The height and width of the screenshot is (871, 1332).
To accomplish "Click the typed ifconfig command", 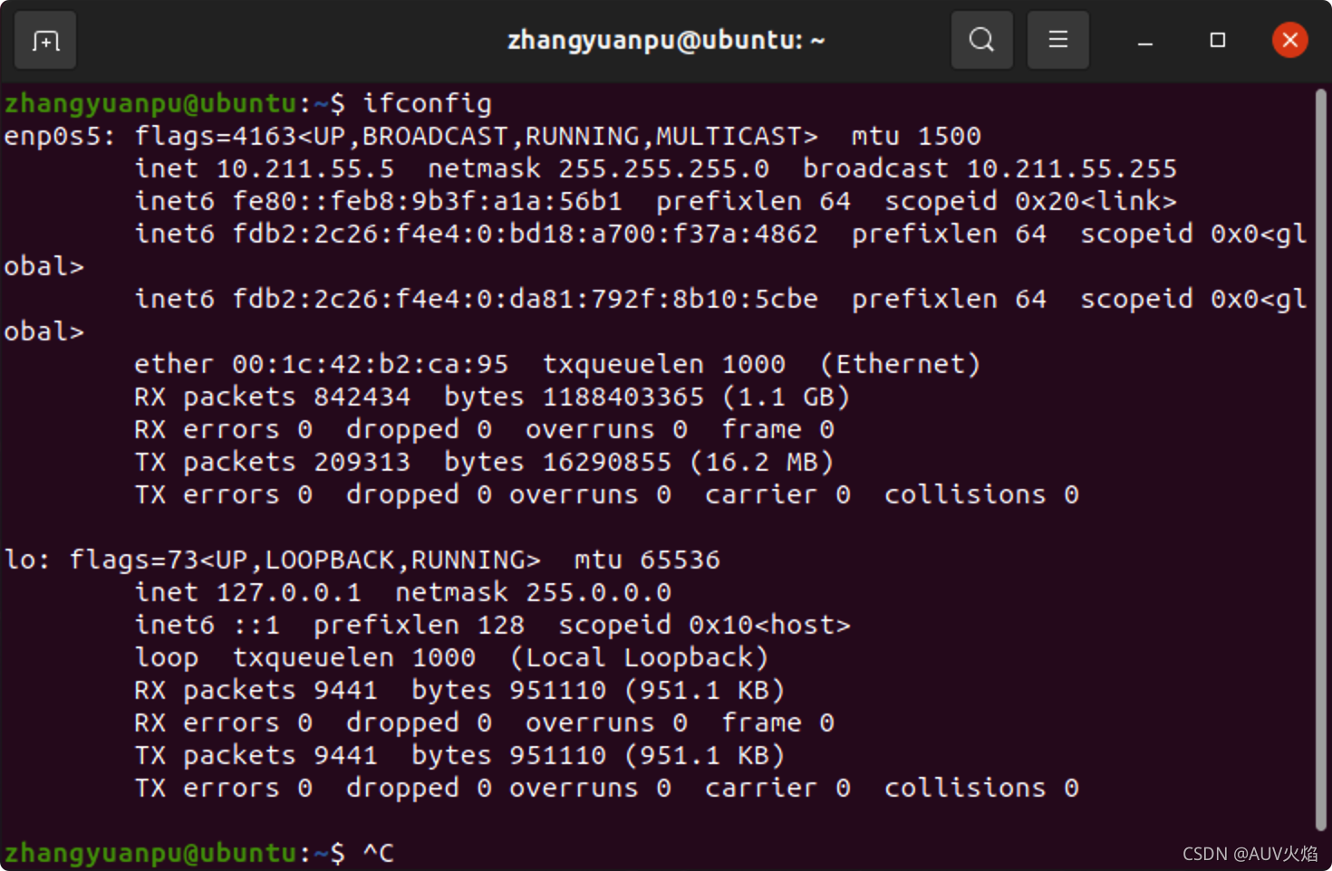I will (x=428, y=103).
